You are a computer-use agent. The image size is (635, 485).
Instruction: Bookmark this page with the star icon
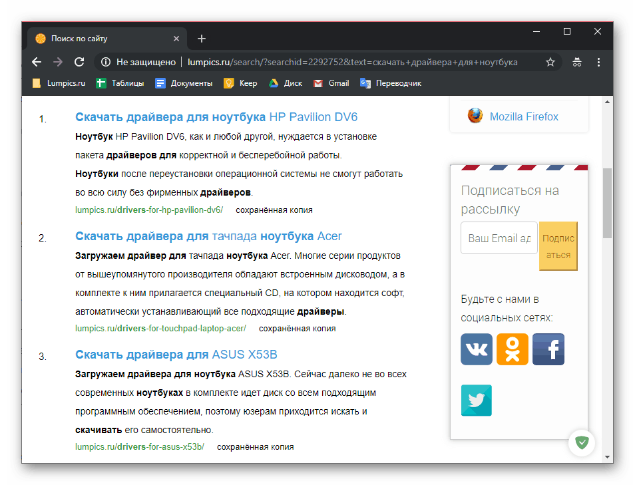click(x=550, y=62)
